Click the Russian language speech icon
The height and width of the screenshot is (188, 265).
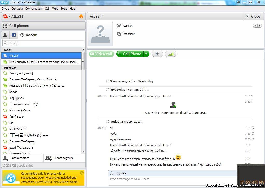click(119, 26)
